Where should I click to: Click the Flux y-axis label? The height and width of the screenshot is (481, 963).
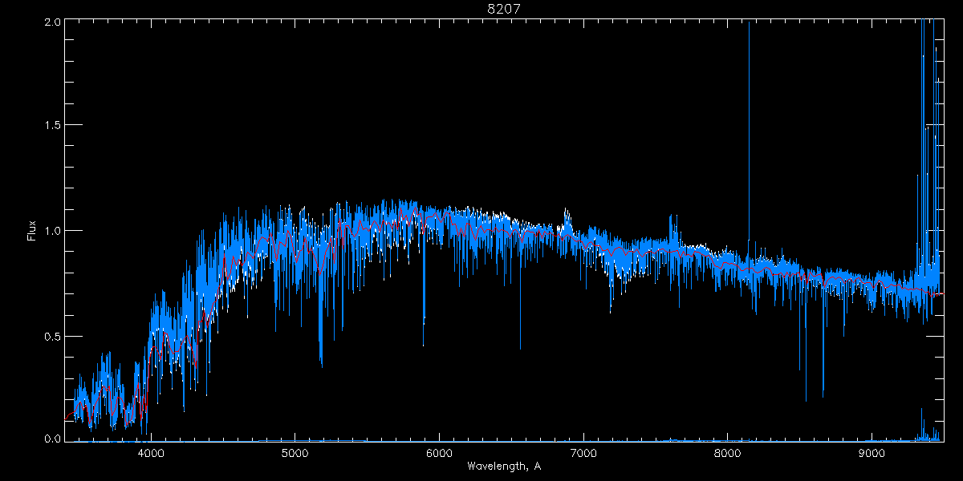click(x=32, y=231)
